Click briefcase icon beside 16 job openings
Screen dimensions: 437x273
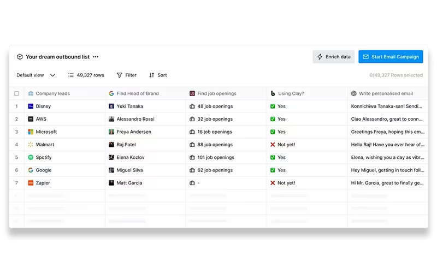point(192,132)
